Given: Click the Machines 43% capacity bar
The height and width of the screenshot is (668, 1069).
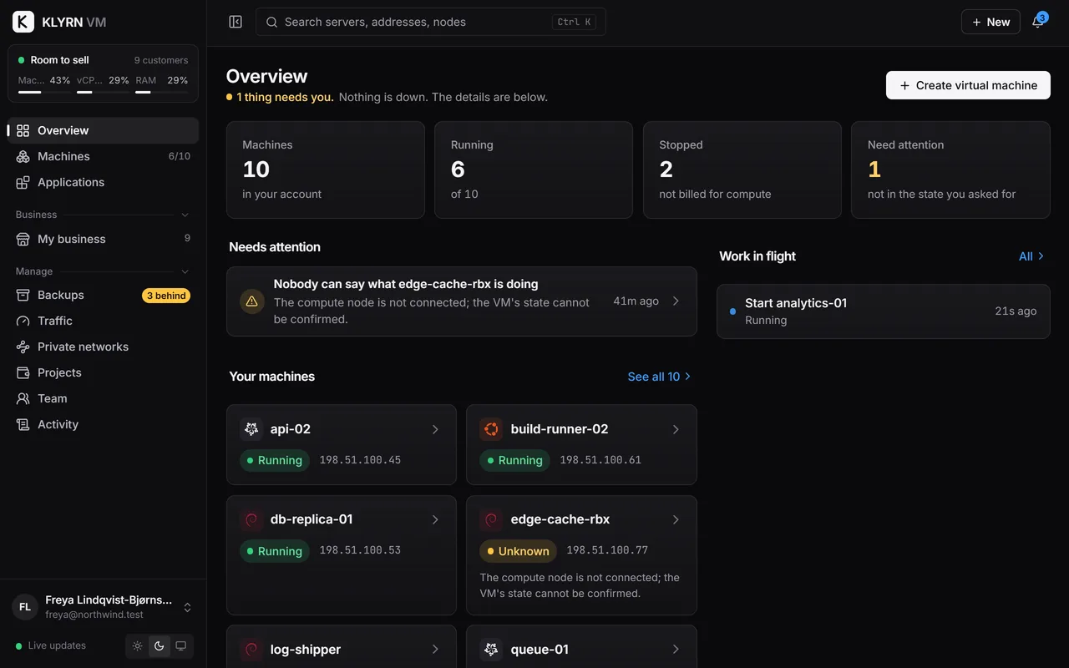Looking at the screenshot, I should pyautogui.click(x=44, y=92).
